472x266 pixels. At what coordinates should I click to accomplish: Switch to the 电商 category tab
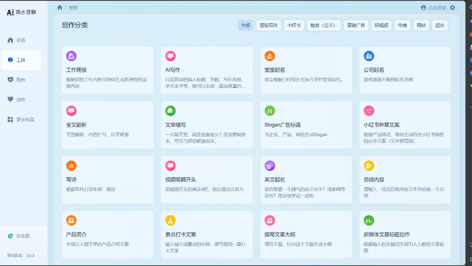pos(402,25)
